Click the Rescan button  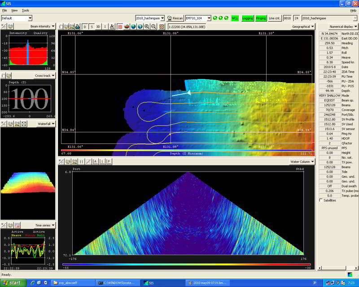175,18
